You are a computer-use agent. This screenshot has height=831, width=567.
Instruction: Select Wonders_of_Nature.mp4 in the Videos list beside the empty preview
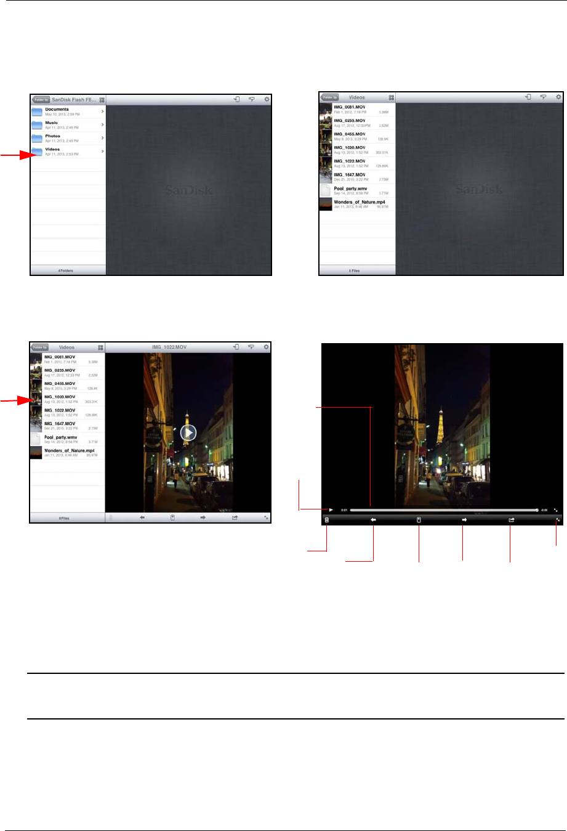[357, 204]
